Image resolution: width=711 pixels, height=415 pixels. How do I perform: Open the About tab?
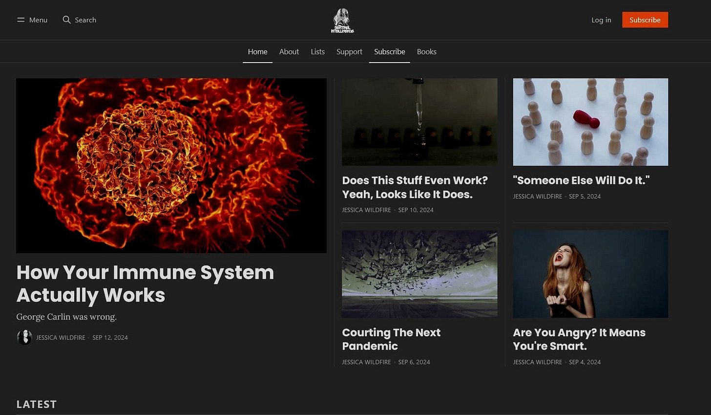coord(289,52)
